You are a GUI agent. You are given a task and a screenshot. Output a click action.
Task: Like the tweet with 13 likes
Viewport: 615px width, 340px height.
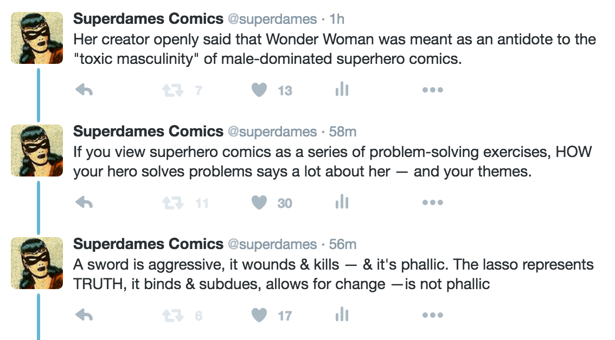point(260,90)
